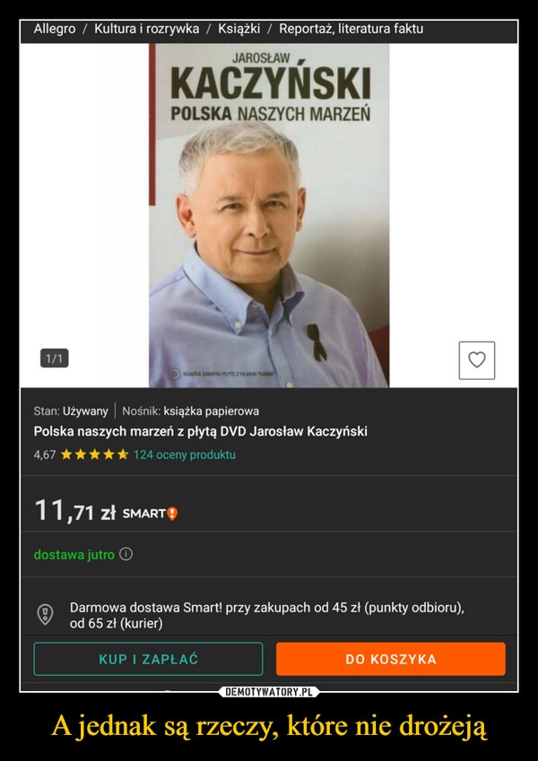538x761 pixels.
Task: Click the 1/1 image counter badge
Action: point(54,359)
